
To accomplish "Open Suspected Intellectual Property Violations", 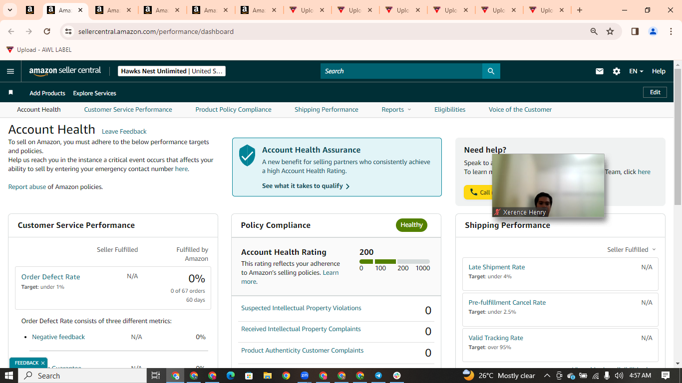I will (x=301, y=308).
